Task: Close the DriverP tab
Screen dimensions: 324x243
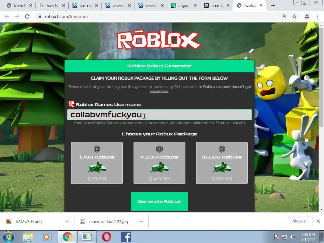Action: (x=31, y=6)
